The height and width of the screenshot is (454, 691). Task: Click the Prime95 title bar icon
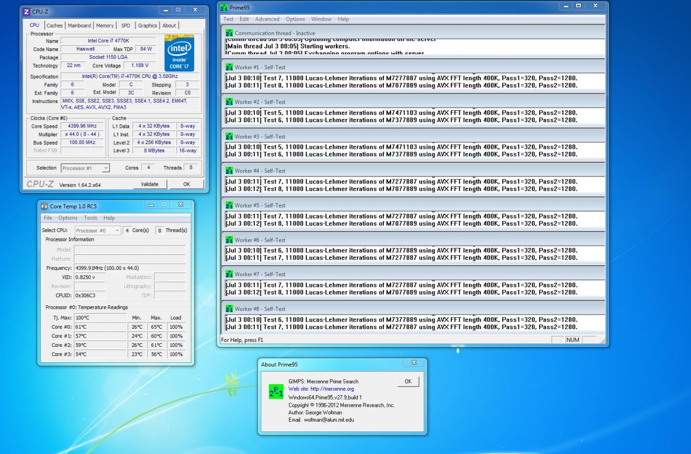click(224, 8)
